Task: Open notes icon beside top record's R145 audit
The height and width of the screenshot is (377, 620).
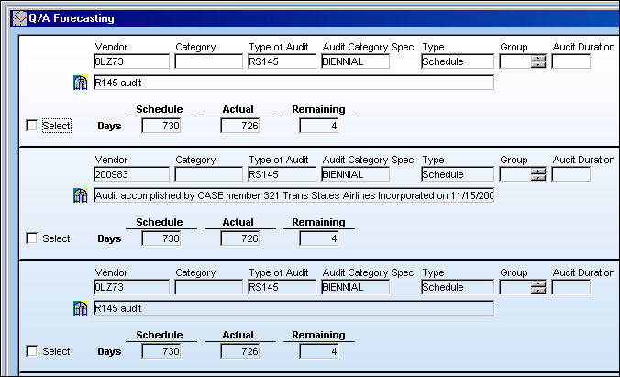Action: [81, 83]
